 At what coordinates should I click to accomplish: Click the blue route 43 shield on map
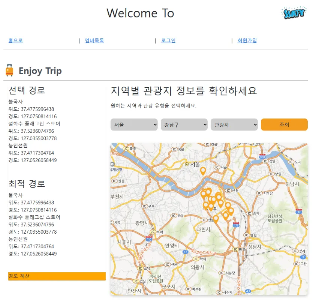click(x=248, y=291)
